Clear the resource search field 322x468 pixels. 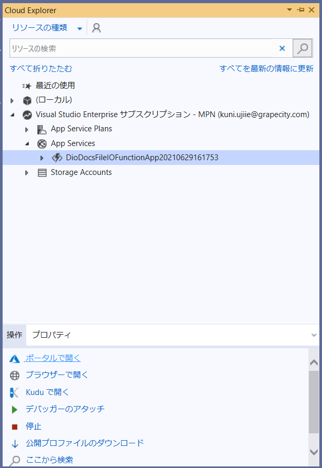point(282,48)
